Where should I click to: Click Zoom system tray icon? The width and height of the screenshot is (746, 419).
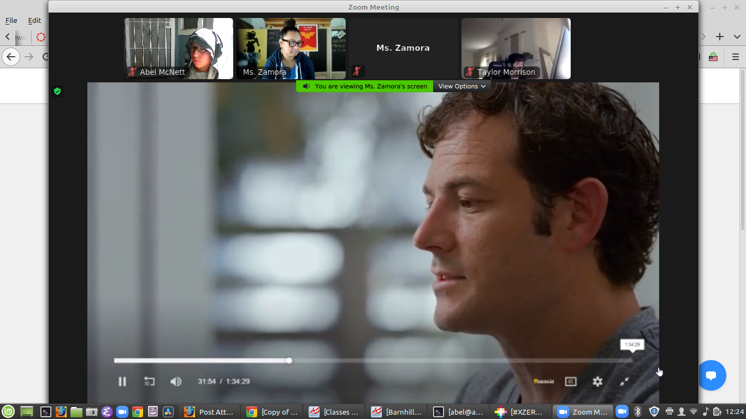pos(621,412)
